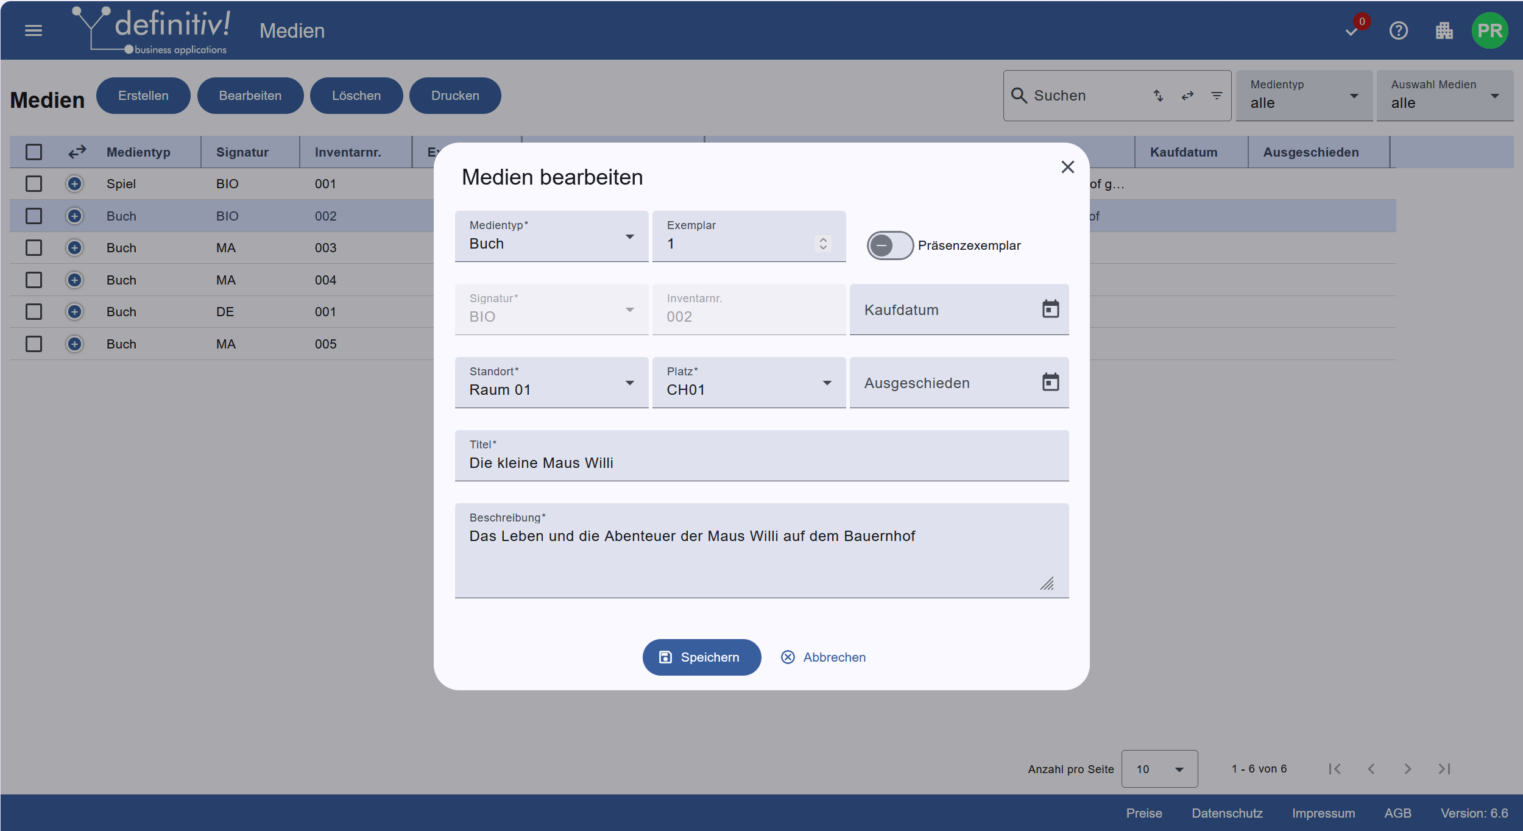
Task: Click the tasks checkmark notification icon
Action: point(1352,32)
